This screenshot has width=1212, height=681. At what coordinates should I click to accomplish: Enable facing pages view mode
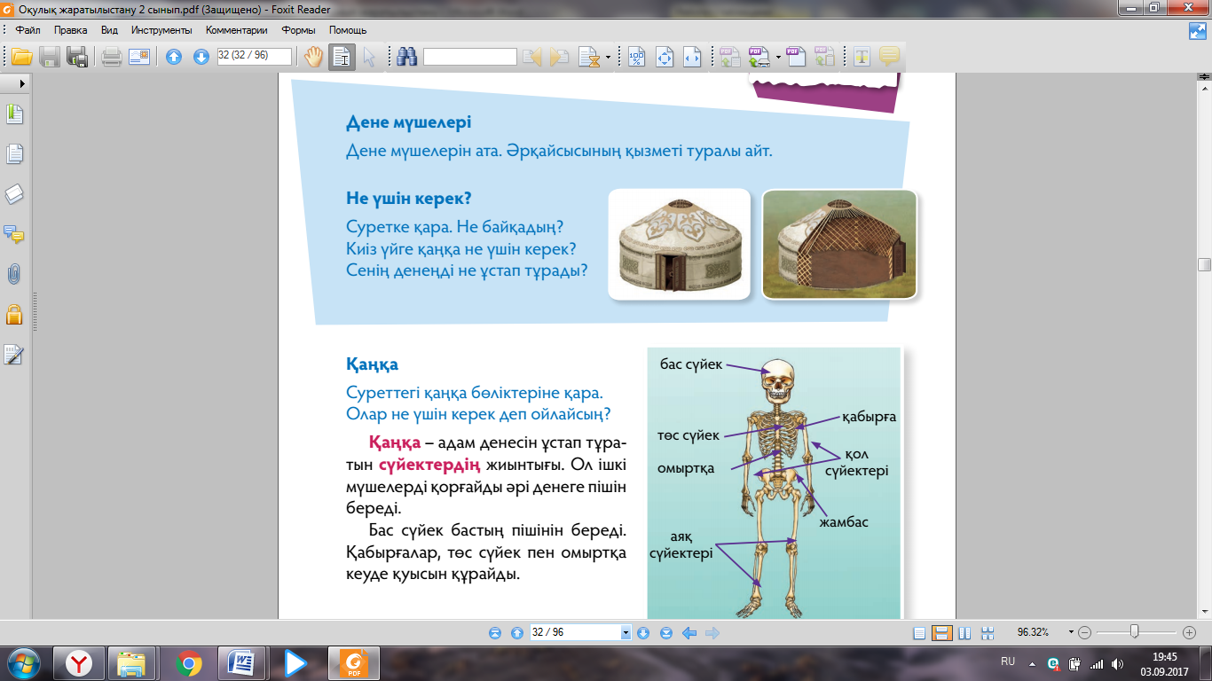coord(964,633)
